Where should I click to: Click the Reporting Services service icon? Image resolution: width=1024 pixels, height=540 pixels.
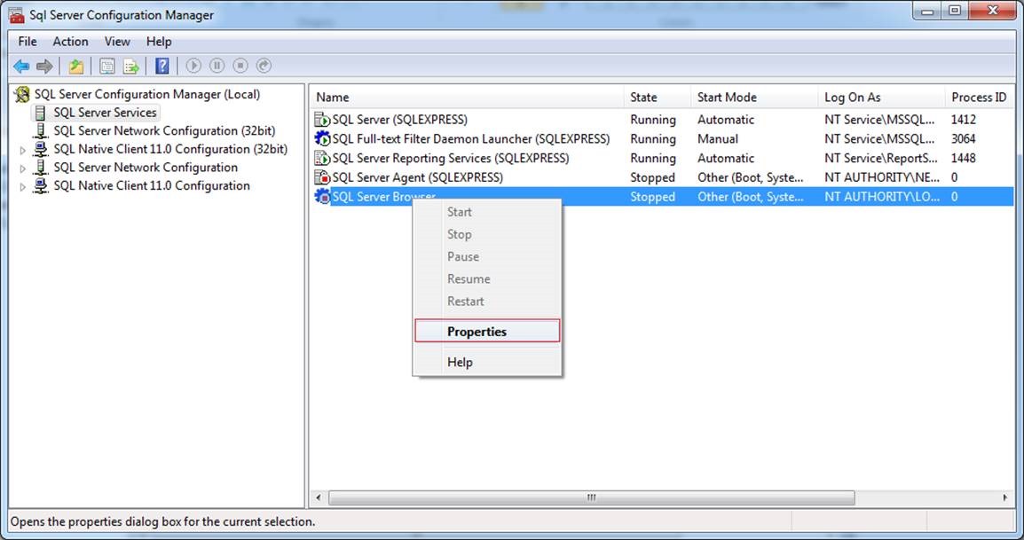[x=322, y=158]
